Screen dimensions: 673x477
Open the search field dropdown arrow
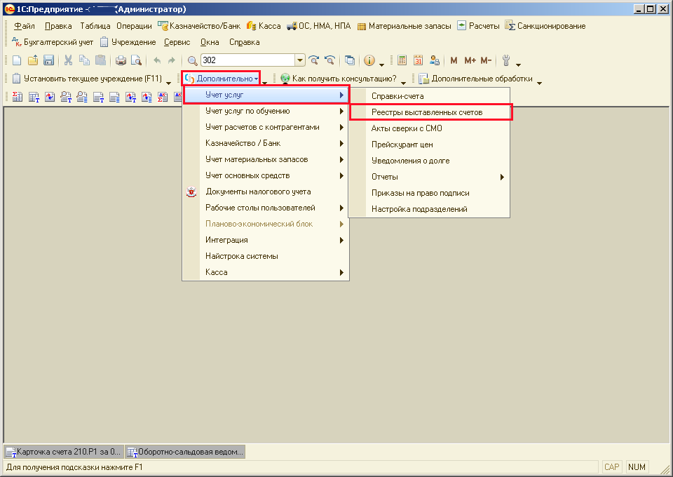tap(300, 60)
